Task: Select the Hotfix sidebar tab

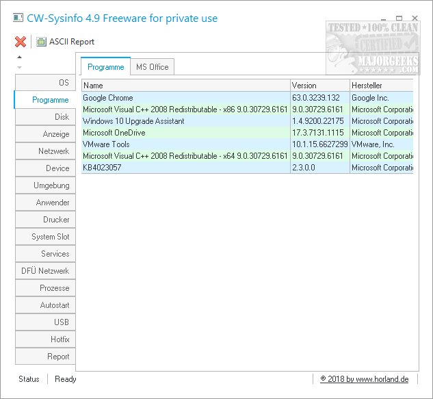Action: tap(44, 339)
